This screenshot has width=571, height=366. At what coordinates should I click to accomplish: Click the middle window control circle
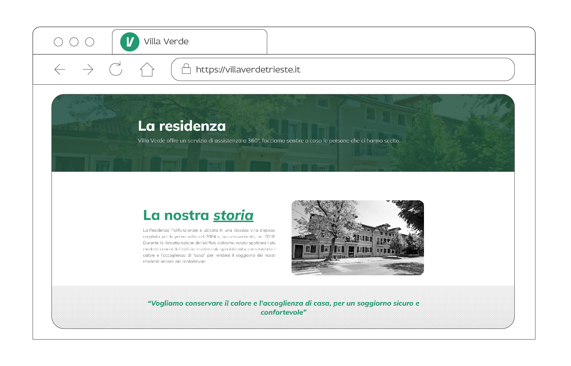74,42
